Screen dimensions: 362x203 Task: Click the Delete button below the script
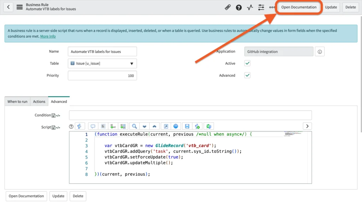(x=78, y=196)
